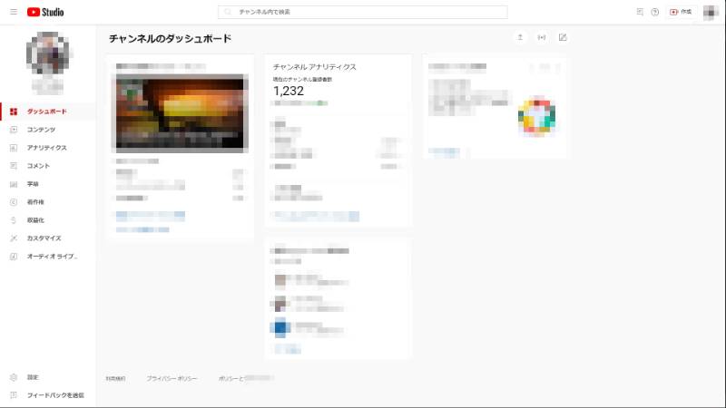Image resolution: width=726 pixels, height=408 pixels.
Task: Click the dollar monetization icon in sidebar
Action: [14, 220]
